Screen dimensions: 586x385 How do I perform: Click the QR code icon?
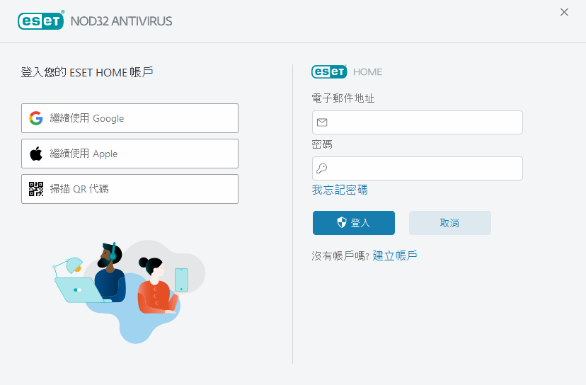click(36, 189)
